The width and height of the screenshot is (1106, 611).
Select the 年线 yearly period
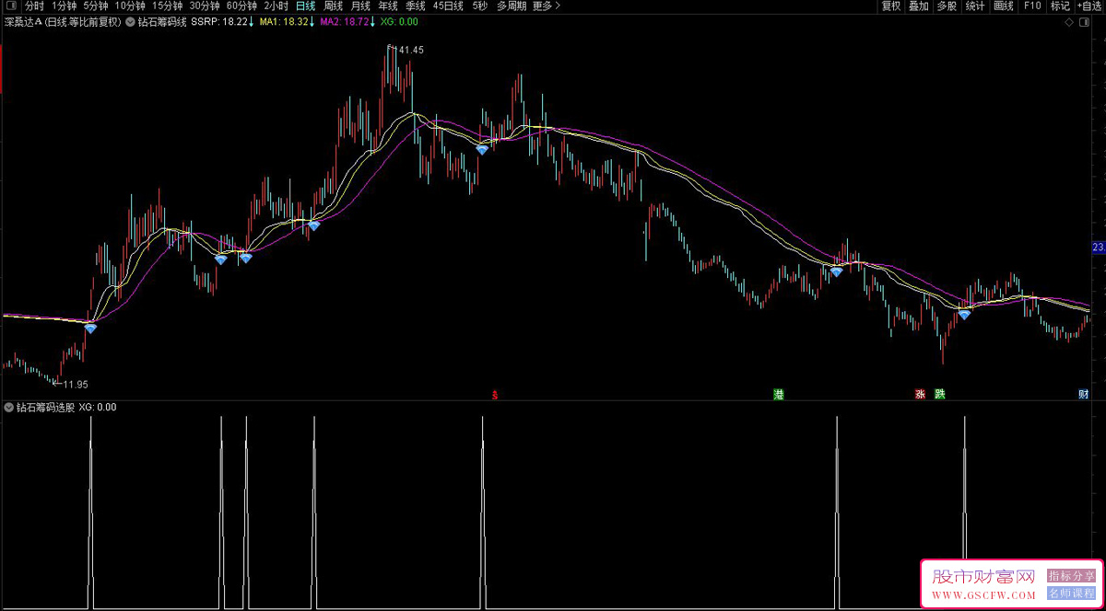tap(388, 6)
